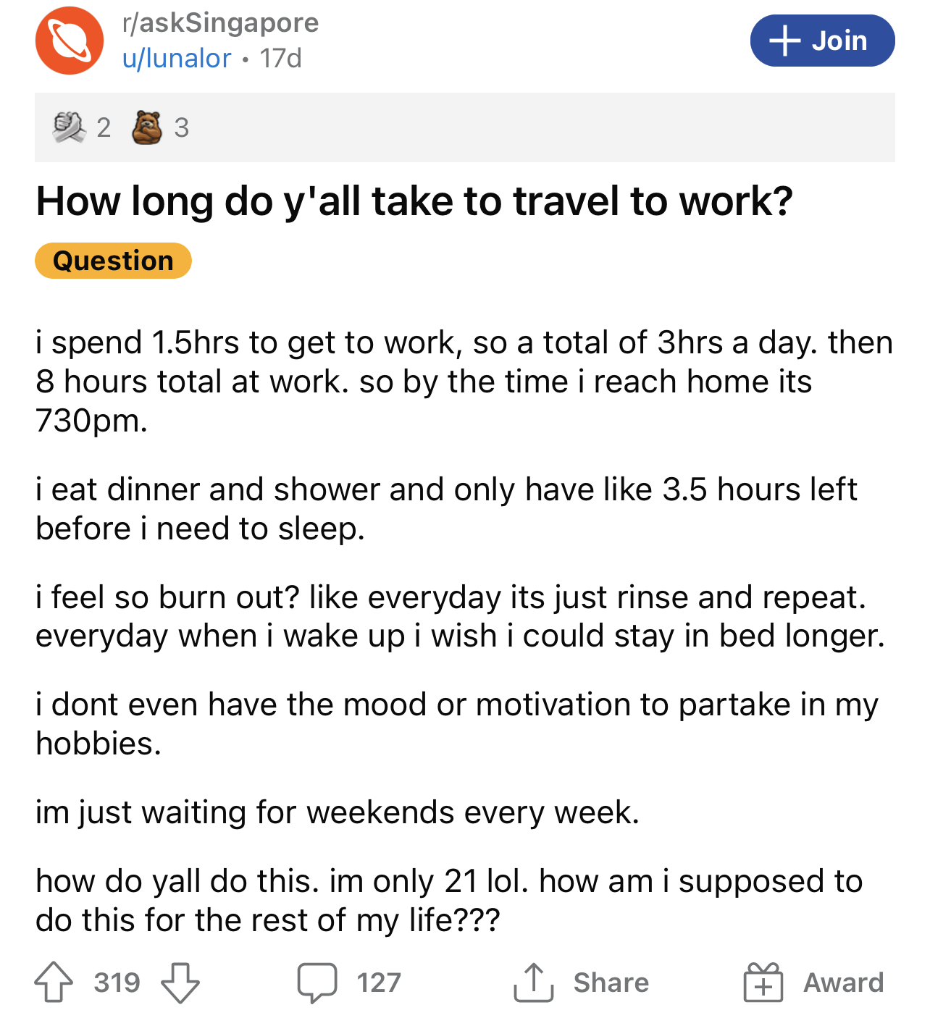The image size is (930, 1018).
Task: Tap the gift box award icon
Action: click(x=763, y=983)
